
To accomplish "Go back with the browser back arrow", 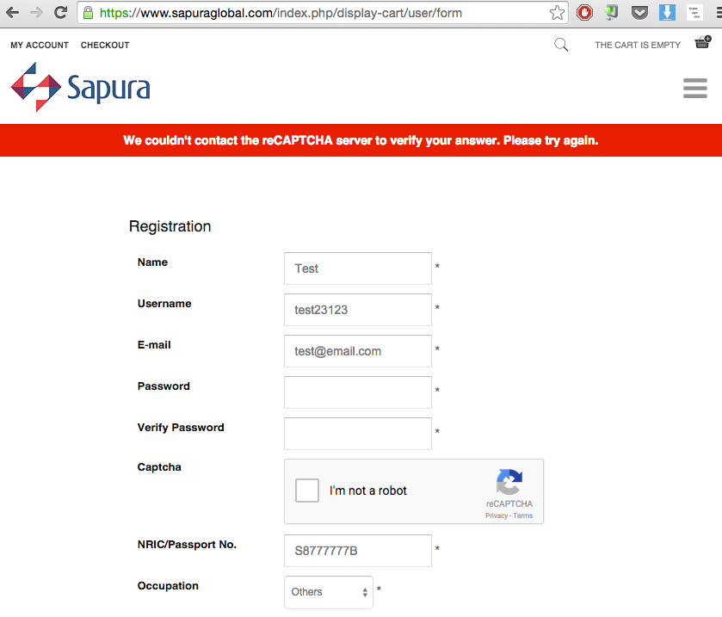I will (x=12, y=12).
